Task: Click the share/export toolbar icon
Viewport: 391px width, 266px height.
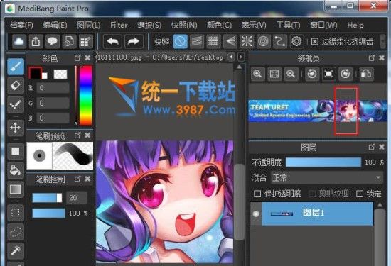Action: pos(36,41)
